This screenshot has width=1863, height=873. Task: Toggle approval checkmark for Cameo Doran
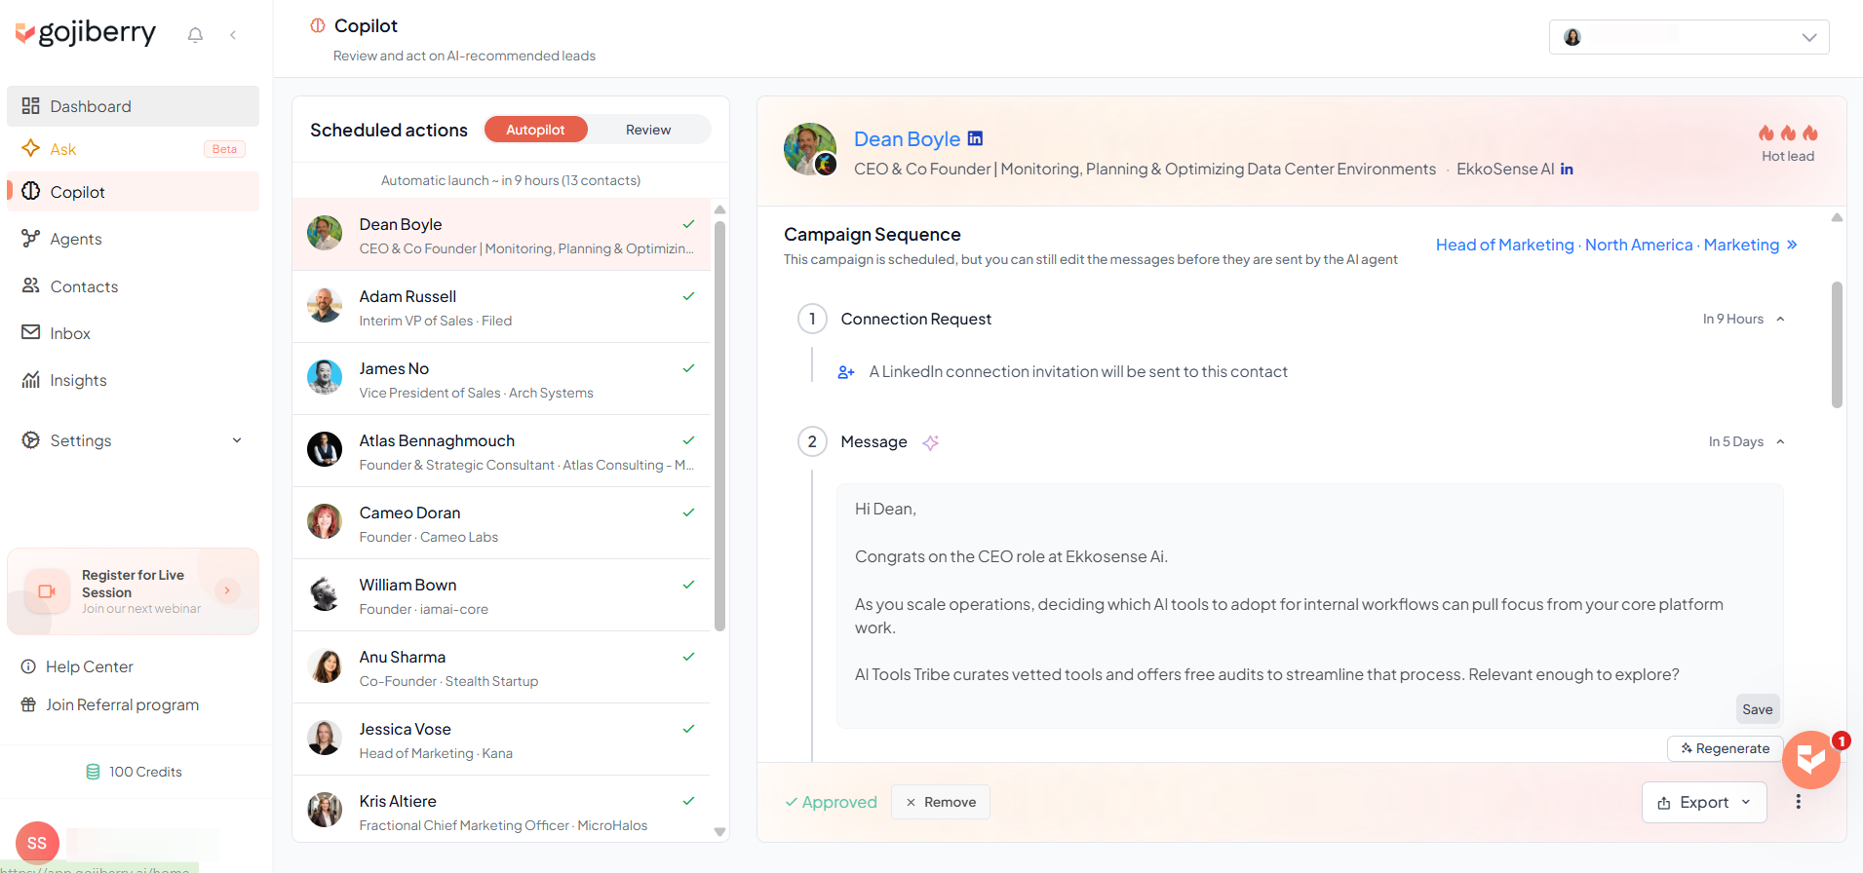pyautogui.click(x=688, y=512)
